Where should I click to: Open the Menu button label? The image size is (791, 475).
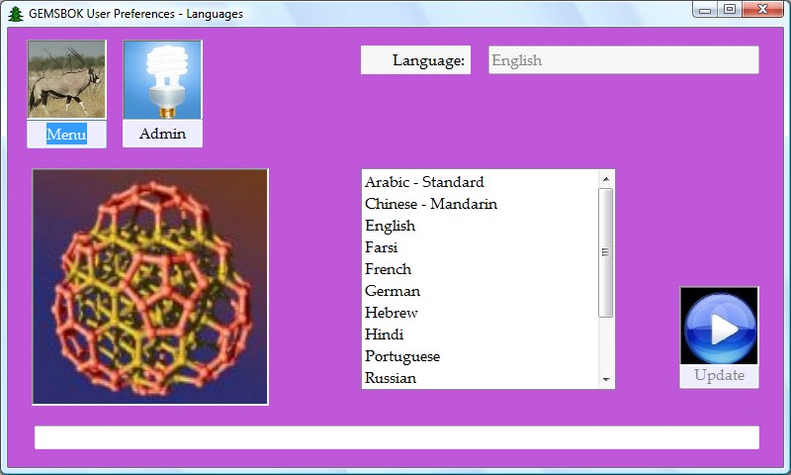click(x=66, y=135)
